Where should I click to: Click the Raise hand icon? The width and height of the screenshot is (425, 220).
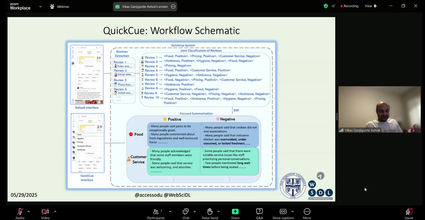210,211
